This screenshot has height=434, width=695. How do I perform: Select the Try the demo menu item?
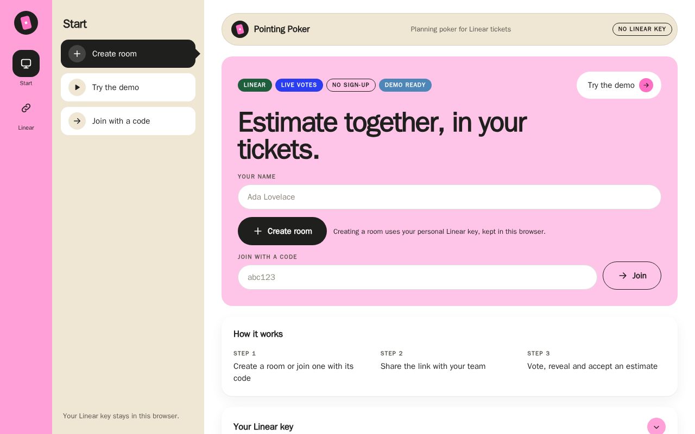(128, 87)
